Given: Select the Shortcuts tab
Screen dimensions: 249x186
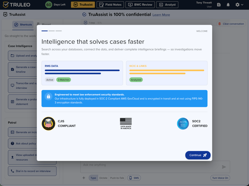Looking at the screenshot, I should [23, 25].
